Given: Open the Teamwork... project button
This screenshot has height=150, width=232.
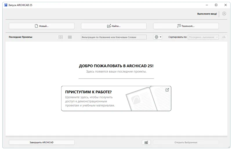Looking at the screenshot, I should pyautogui.click(x=186, y=26).
